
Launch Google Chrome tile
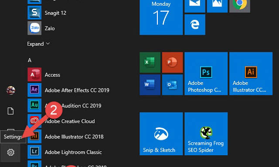(x=240, y=6)
